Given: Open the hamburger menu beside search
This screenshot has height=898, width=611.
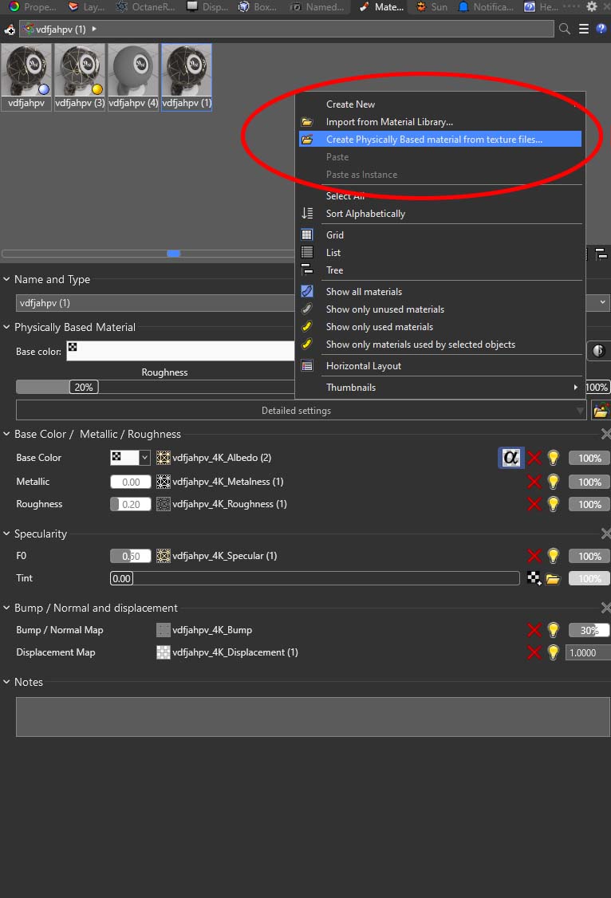Looking at the screenshot, I should tap(584, 29).
